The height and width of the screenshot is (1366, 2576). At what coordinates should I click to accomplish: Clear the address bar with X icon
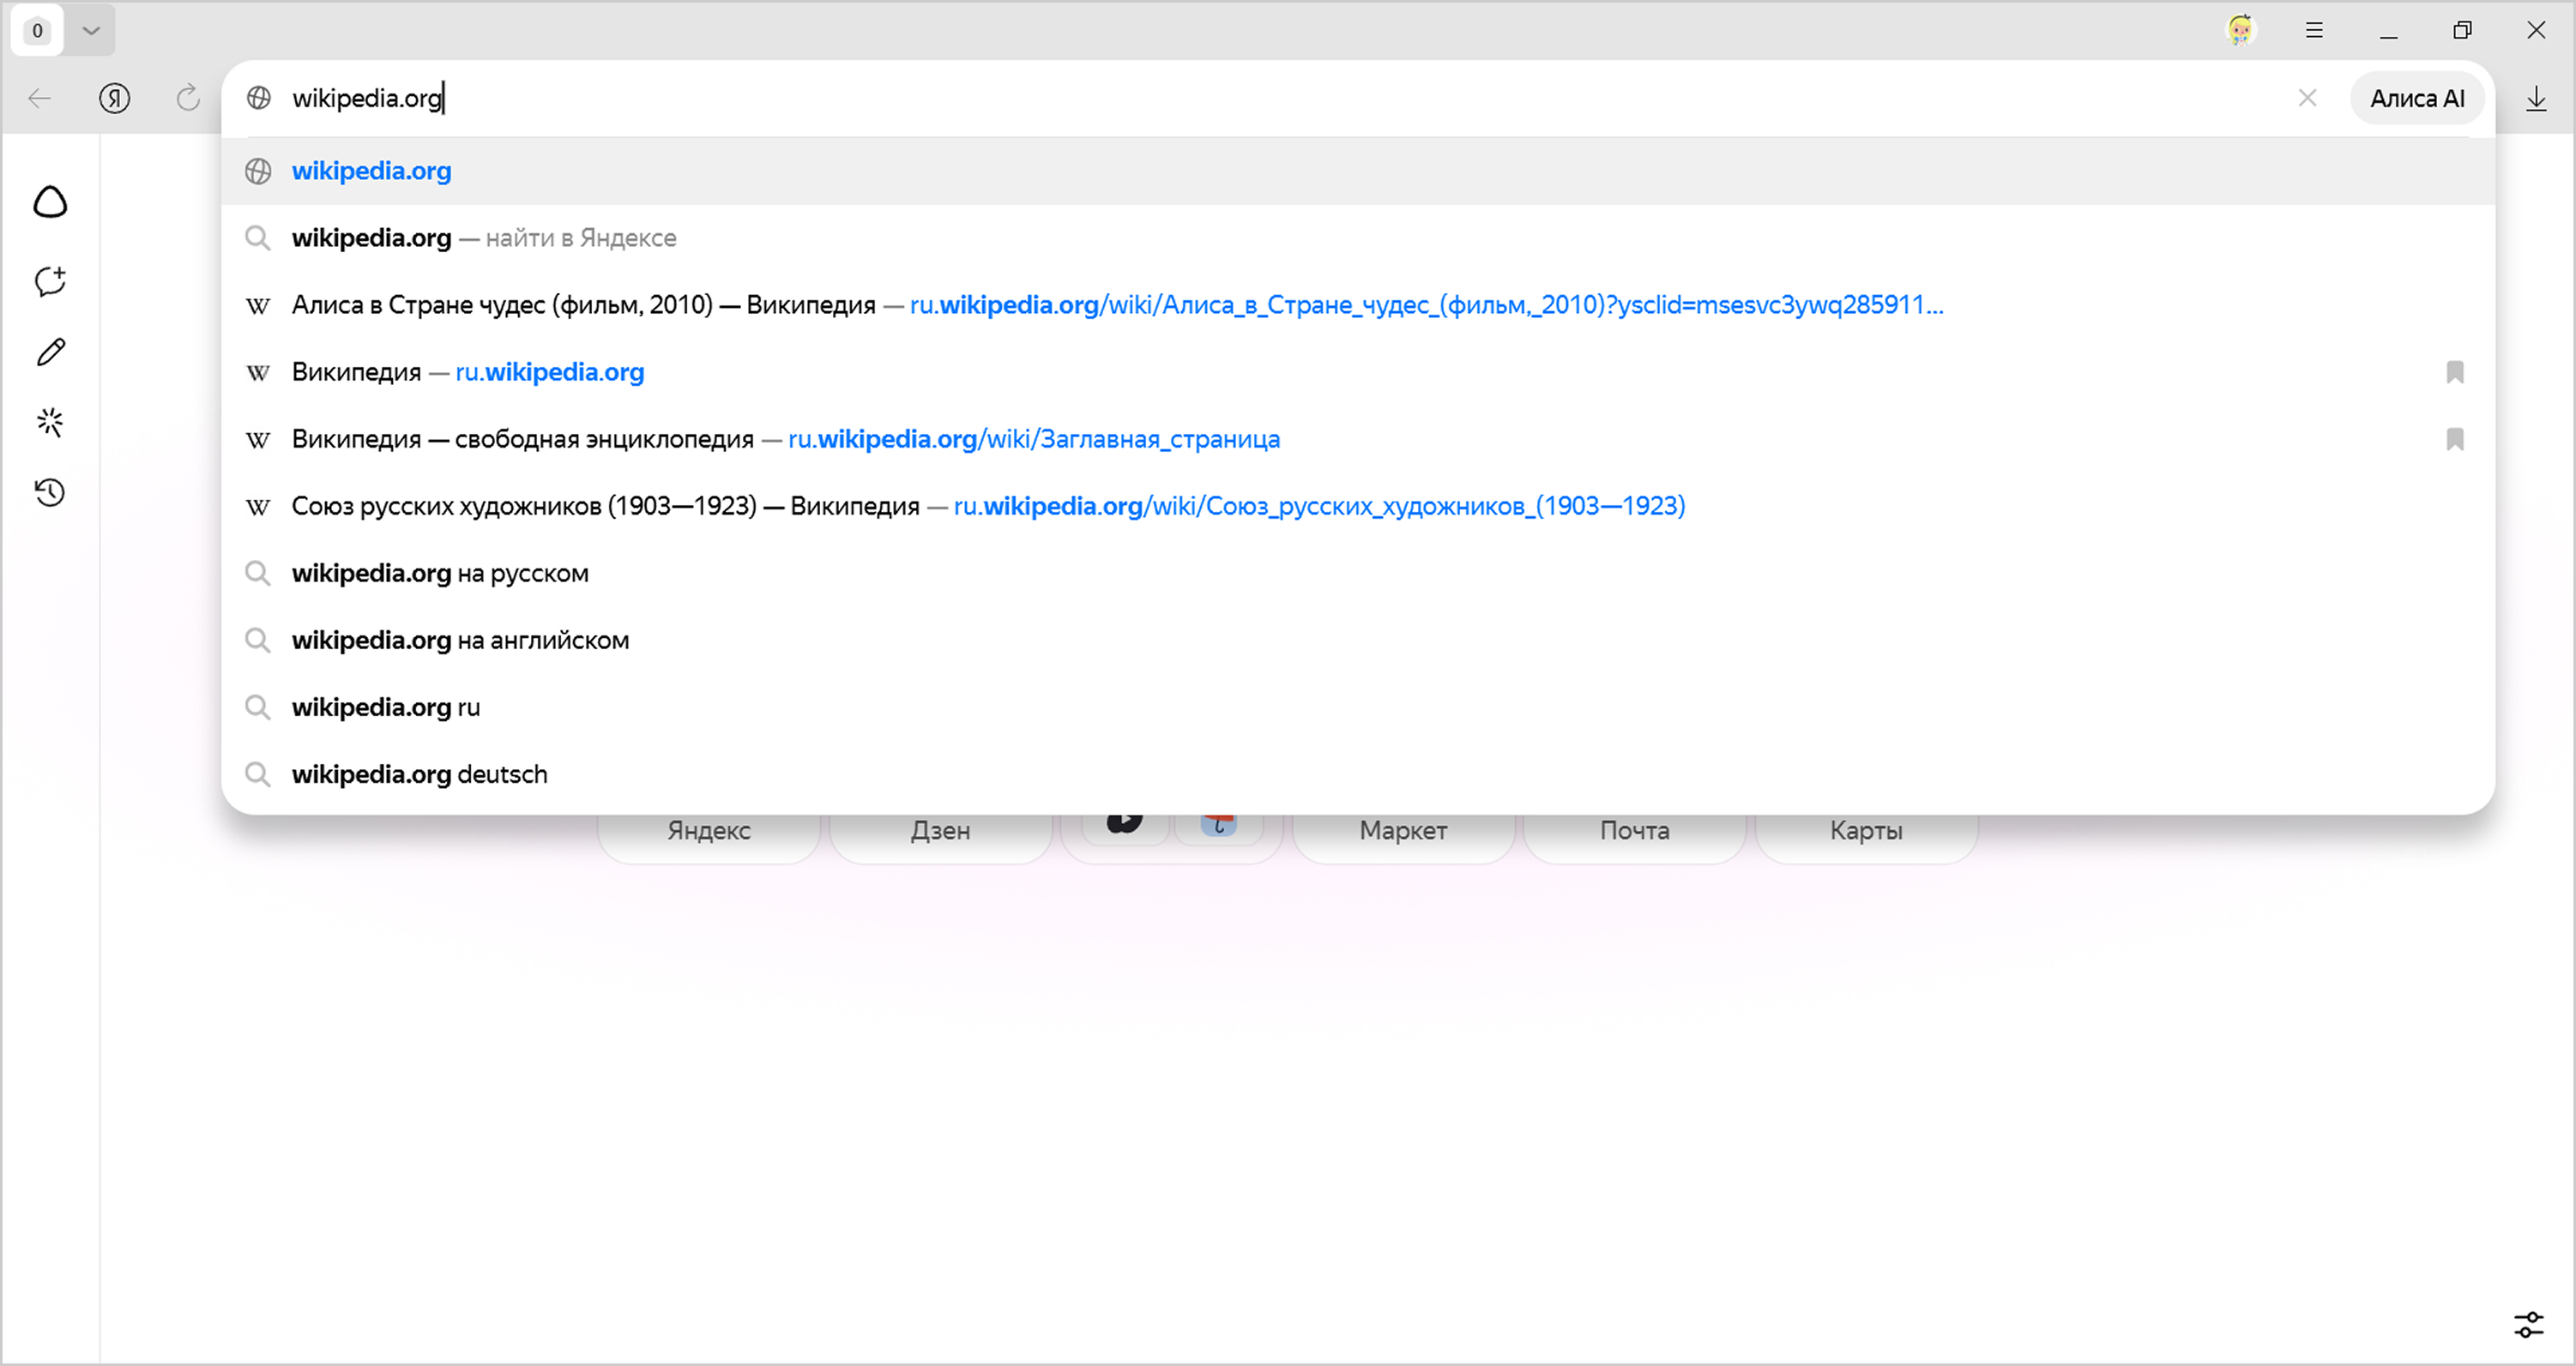[x=2307, y=98]
